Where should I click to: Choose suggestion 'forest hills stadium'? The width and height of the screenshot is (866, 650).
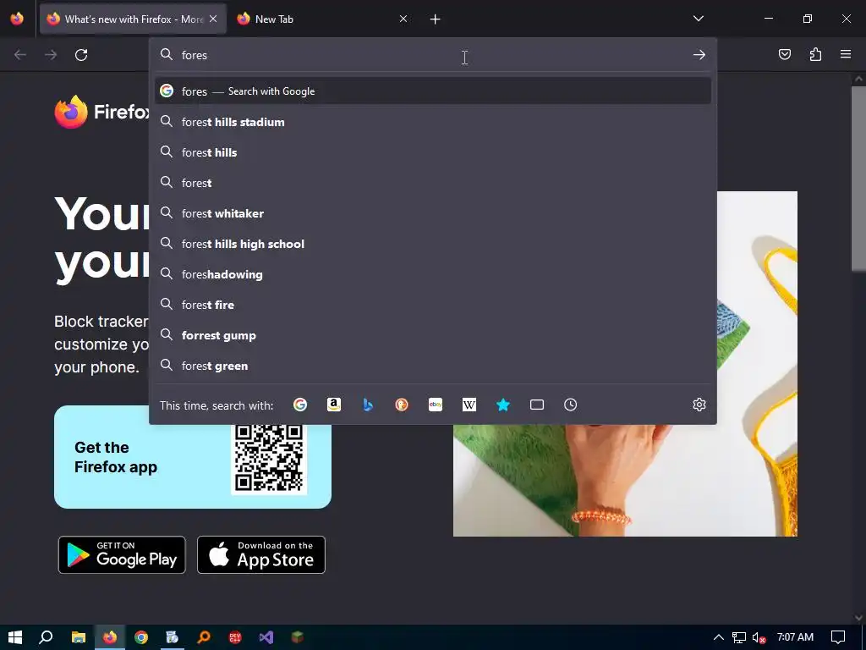click(433, 122)
